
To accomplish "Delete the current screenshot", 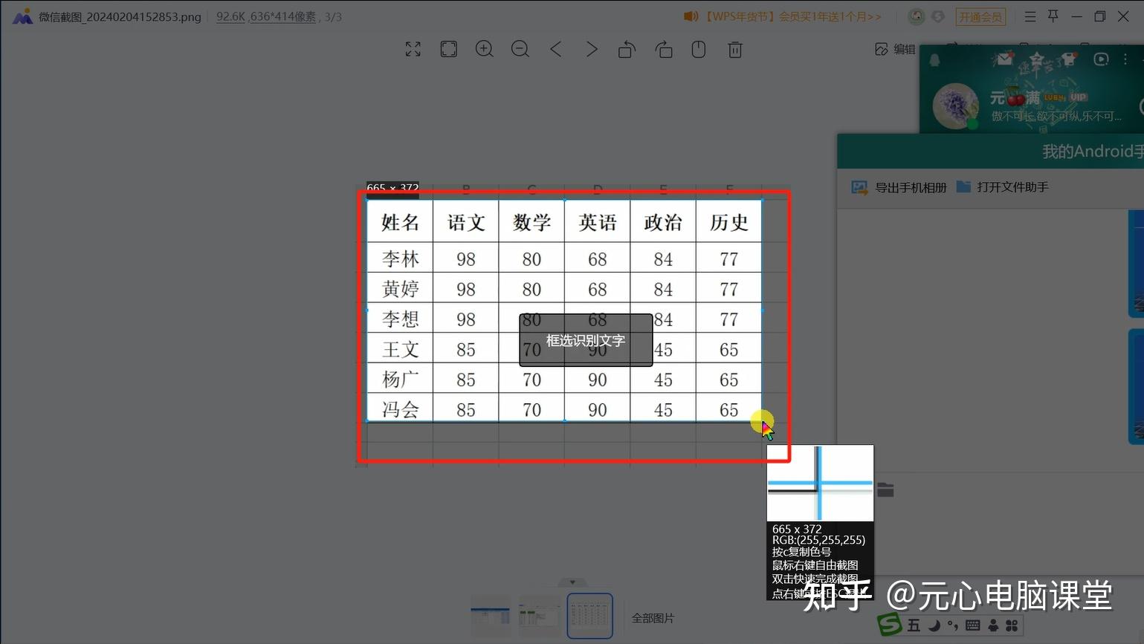I will point(734,49).
